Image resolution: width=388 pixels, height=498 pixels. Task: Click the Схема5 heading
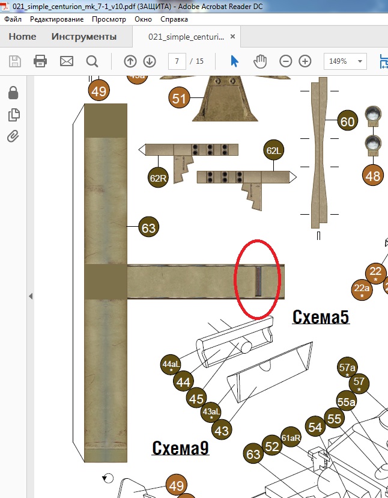pyautogui.click(x=321, y=317)
